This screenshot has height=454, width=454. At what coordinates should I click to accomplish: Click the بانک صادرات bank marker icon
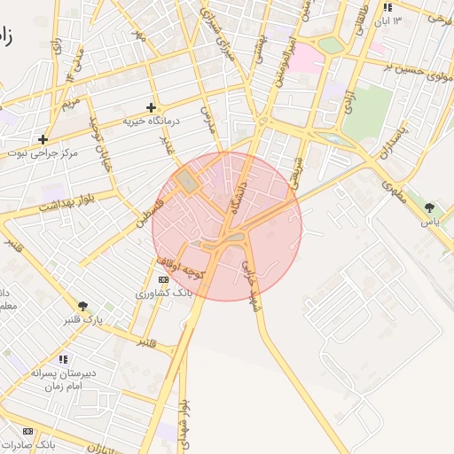28,432
